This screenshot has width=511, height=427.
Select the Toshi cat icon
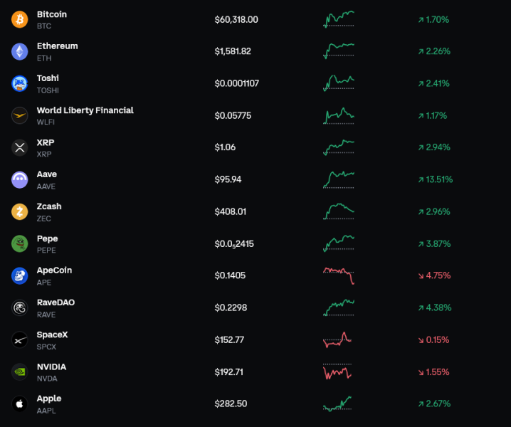pos(19,83)
